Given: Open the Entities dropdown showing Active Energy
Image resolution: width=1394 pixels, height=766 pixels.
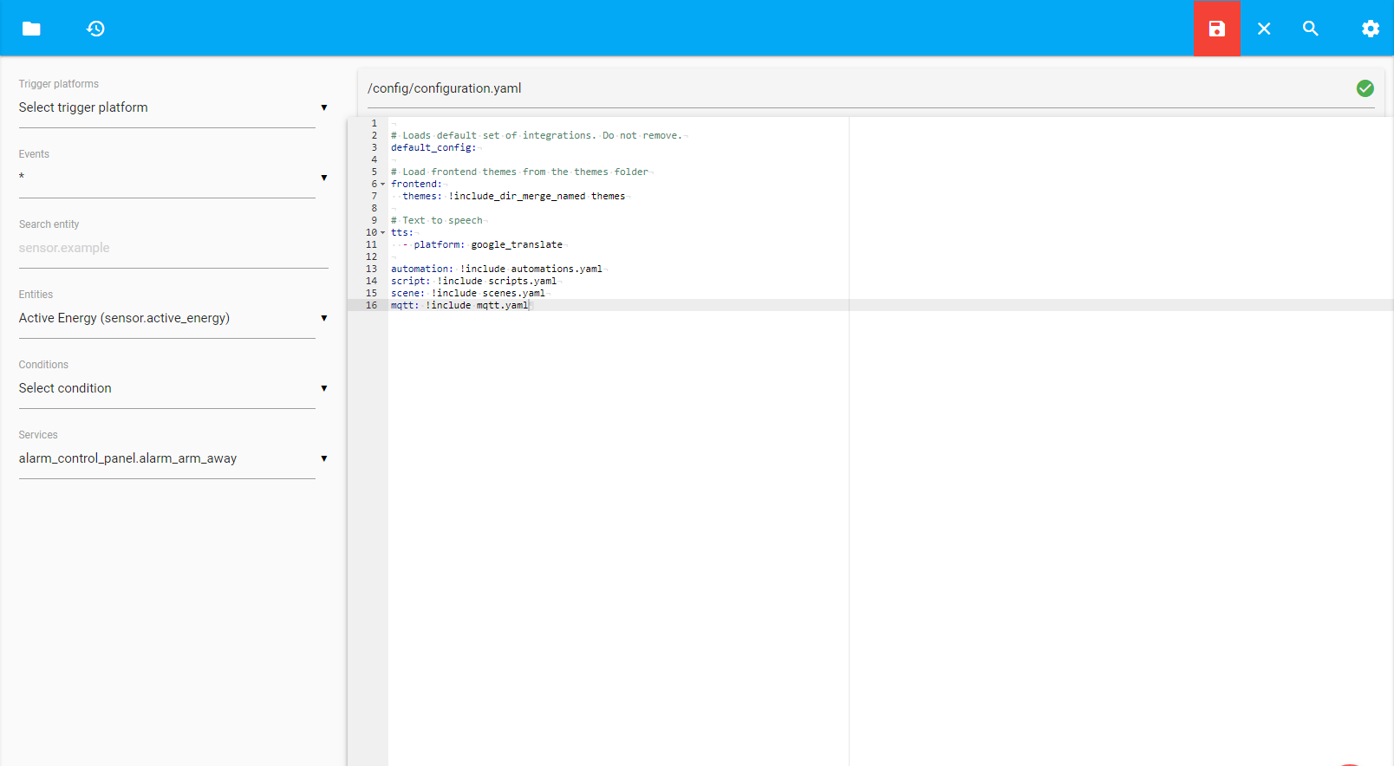Looking at the screenshot, I should tap(173, 318).
